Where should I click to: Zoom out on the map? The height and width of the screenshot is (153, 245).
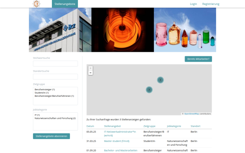click(91, 73)
